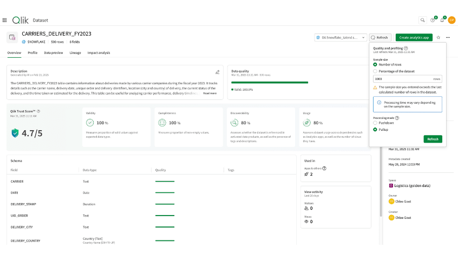This screenshot has height=268, width=458.
Task: Click the sample size rows input field
Action: click(x=407, y=79)
